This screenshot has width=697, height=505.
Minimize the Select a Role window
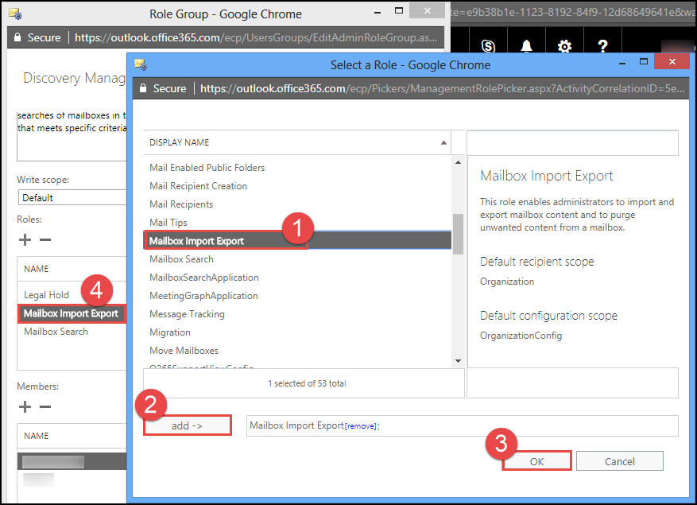[622, 63]
